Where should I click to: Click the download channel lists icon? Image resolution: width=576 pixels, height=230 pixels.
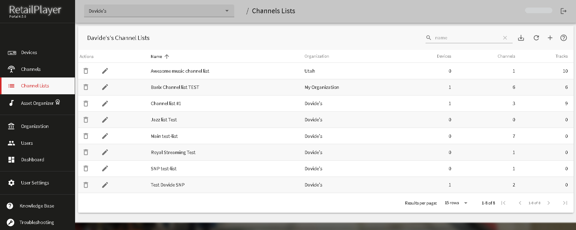pyautogui.click(x=521, y=38)
